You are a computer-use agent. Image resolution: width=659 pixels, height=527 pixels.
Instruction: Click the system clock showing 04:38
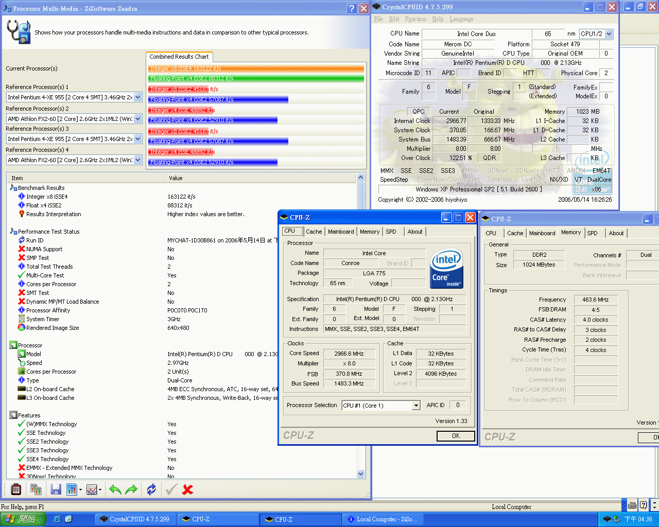[638, 519]
